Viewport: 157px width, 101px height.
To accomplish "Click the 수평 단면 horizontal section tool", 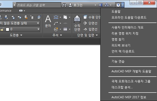I will [x=92, y=17].
